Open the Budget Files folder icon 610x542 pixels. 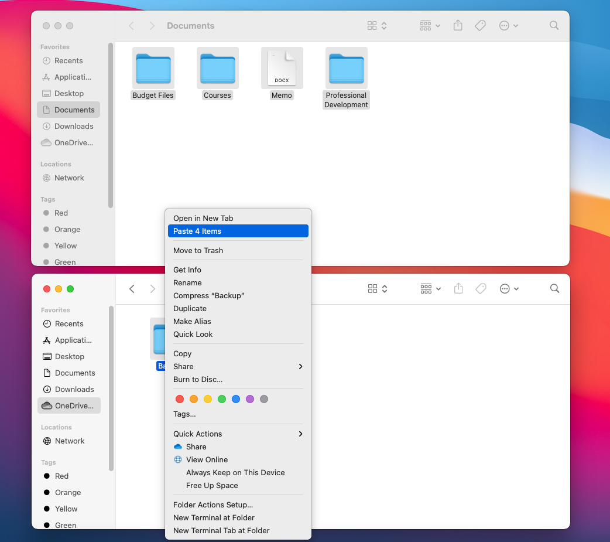tap(153, 69)
